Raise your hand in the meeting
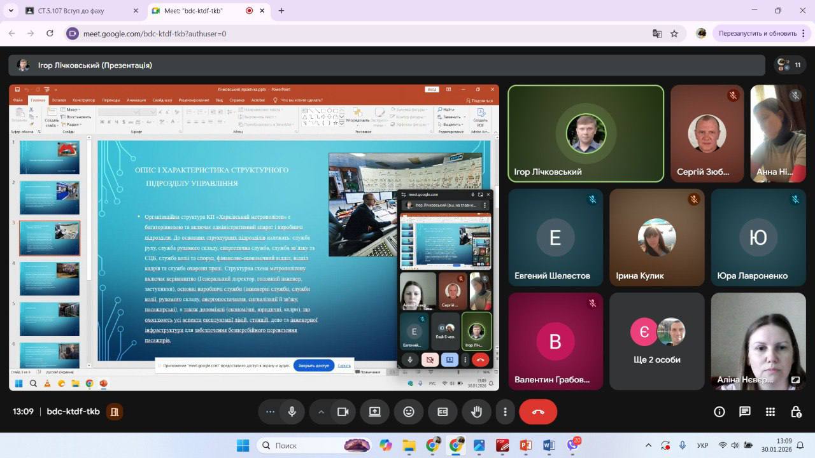The width and height of the screenshot is (815, 458). (476, 412)
